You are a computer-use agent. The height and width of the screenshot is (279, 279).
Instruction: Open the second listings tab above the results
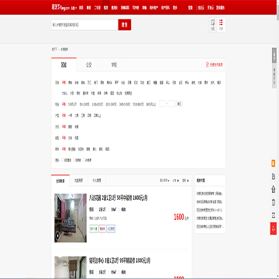point(79,181)
